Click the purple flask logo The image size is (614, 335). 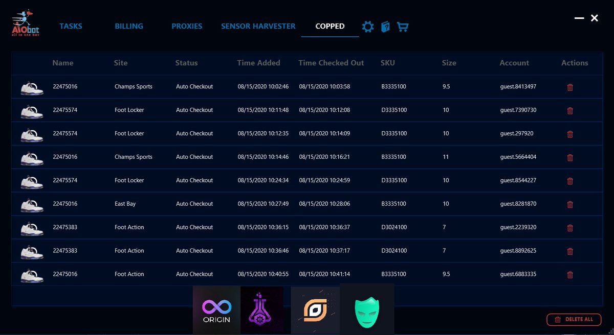[x=262, y=310]
